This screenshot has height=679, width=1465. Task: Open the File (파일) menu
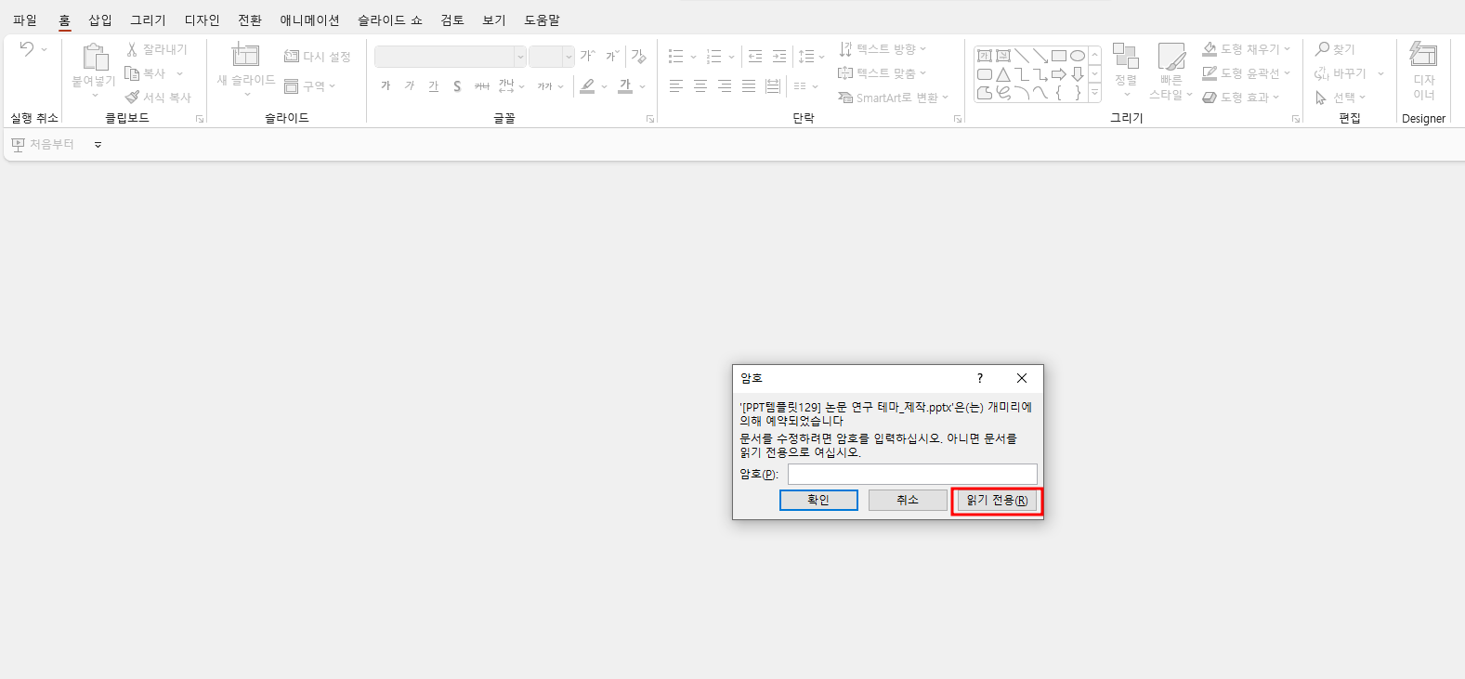(x=25, y=20)
